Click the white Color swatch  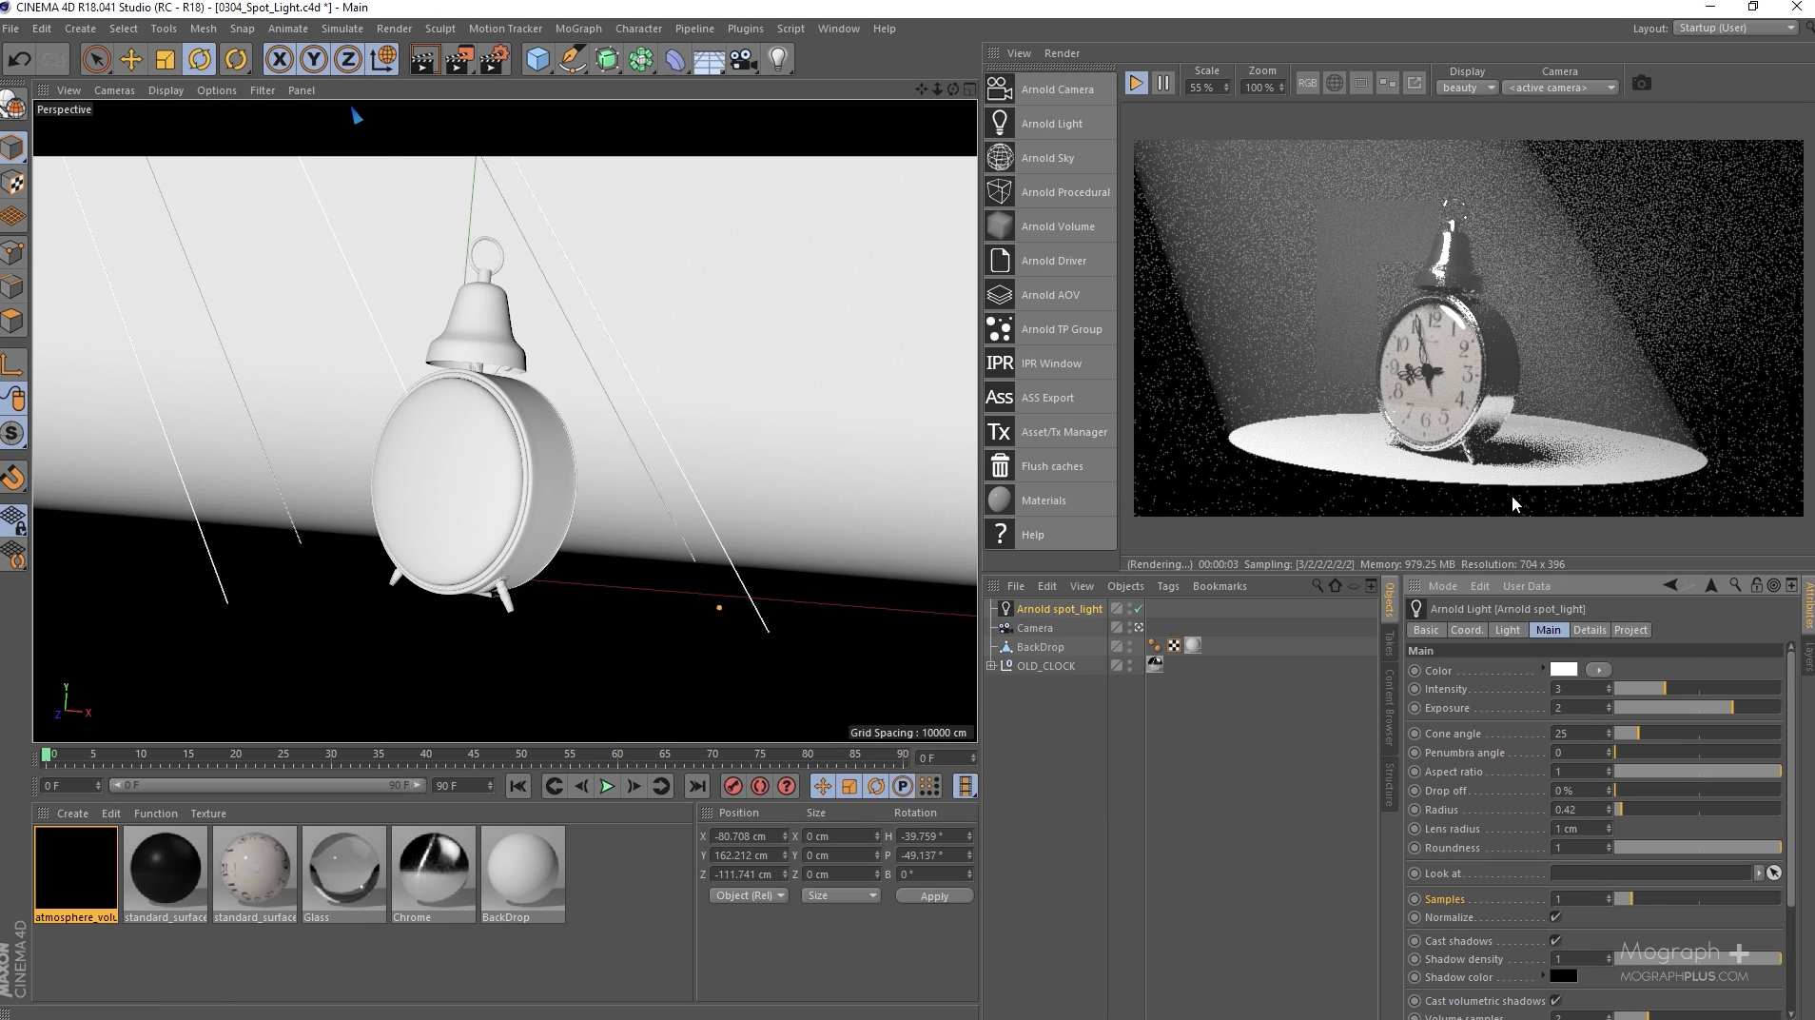pyautogui.click(x=1563, y=670)
